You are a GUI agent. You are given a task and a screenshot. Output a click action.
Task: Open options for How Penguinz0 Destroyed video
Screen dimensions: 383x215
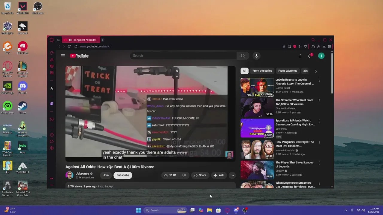click(319, 143)
